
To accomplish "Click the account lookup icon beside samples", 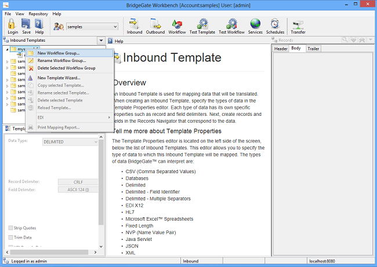I will pyautogui.click(x=59, y=27).
